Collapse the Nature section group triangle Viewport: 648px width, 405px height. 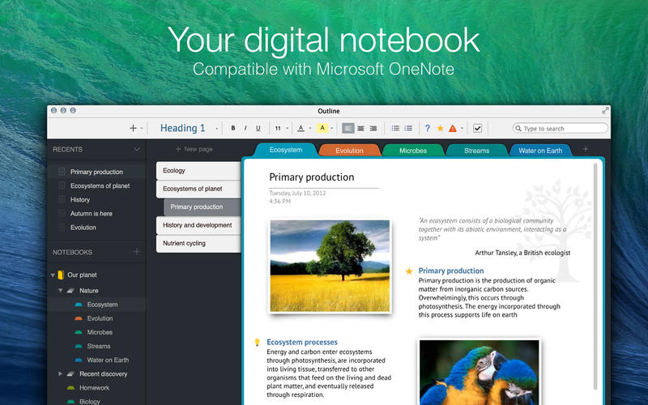point(60,291)
